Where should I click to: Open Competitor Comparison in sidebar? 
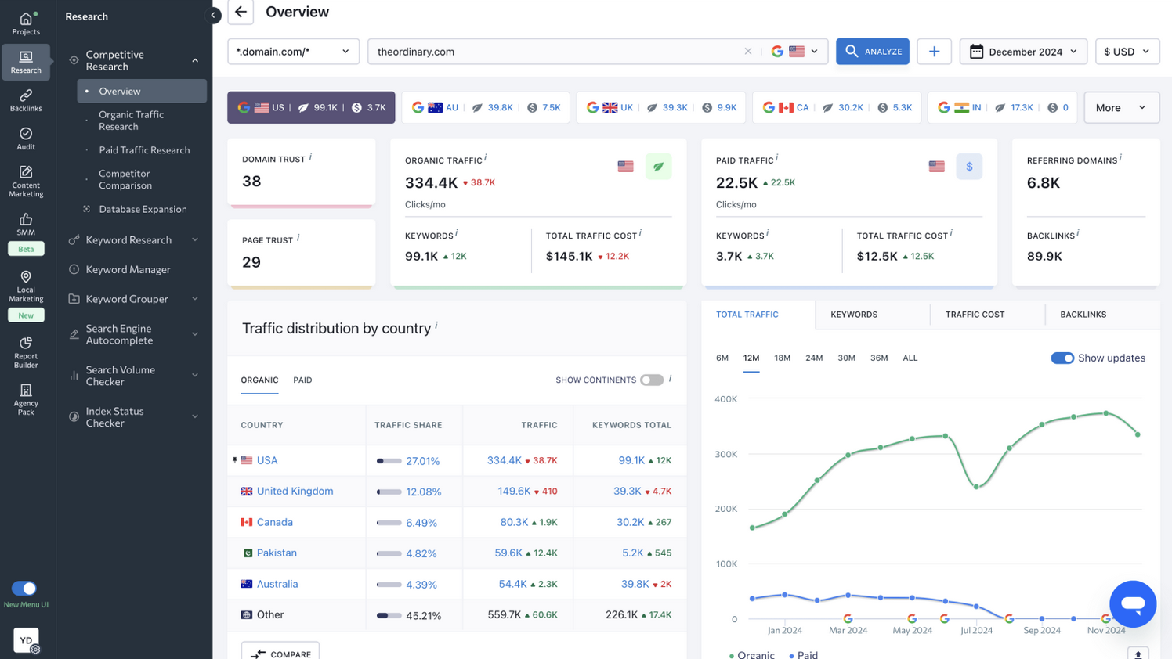pos(125,180)
